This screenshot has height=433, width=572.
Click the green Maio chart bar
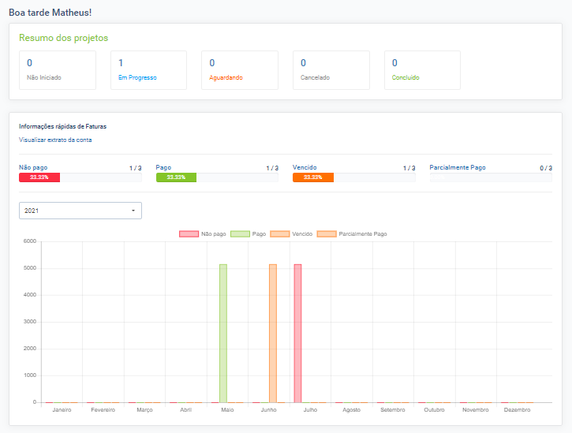tap(223, 333)
